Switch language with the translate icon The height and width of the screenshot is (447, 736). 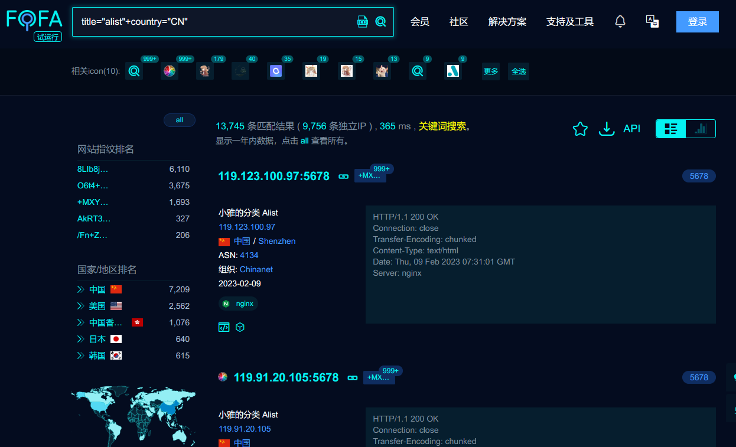(652, 22)
